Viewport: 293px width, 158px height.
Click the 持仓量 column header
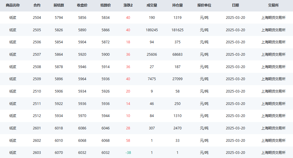tap(177, 5)
